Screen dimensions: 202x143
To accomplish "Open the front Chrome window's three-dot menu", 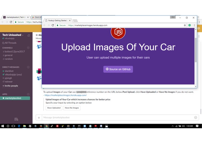I will tap(194, 25).
